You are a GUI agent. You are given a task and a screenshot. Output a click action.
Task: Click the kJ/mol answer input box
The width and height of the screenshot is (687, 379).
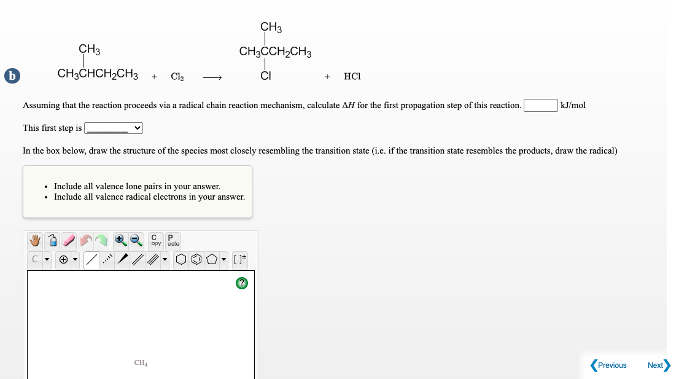pyautogui.click(x=540, y=105)
